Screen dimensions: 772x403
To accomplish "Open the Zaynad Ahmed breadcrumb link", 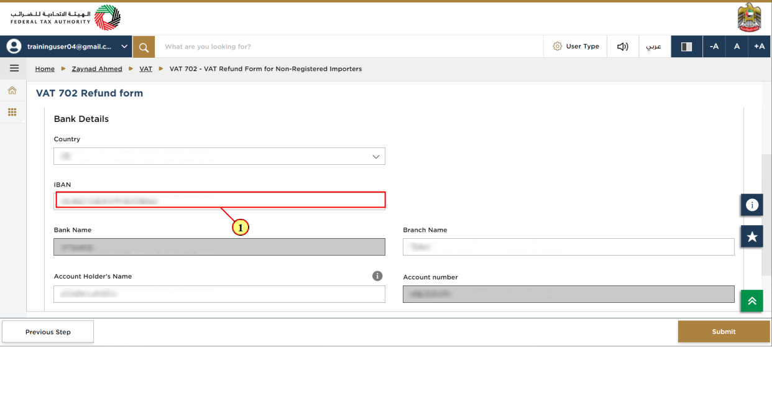I will click(x=97, y=69).
